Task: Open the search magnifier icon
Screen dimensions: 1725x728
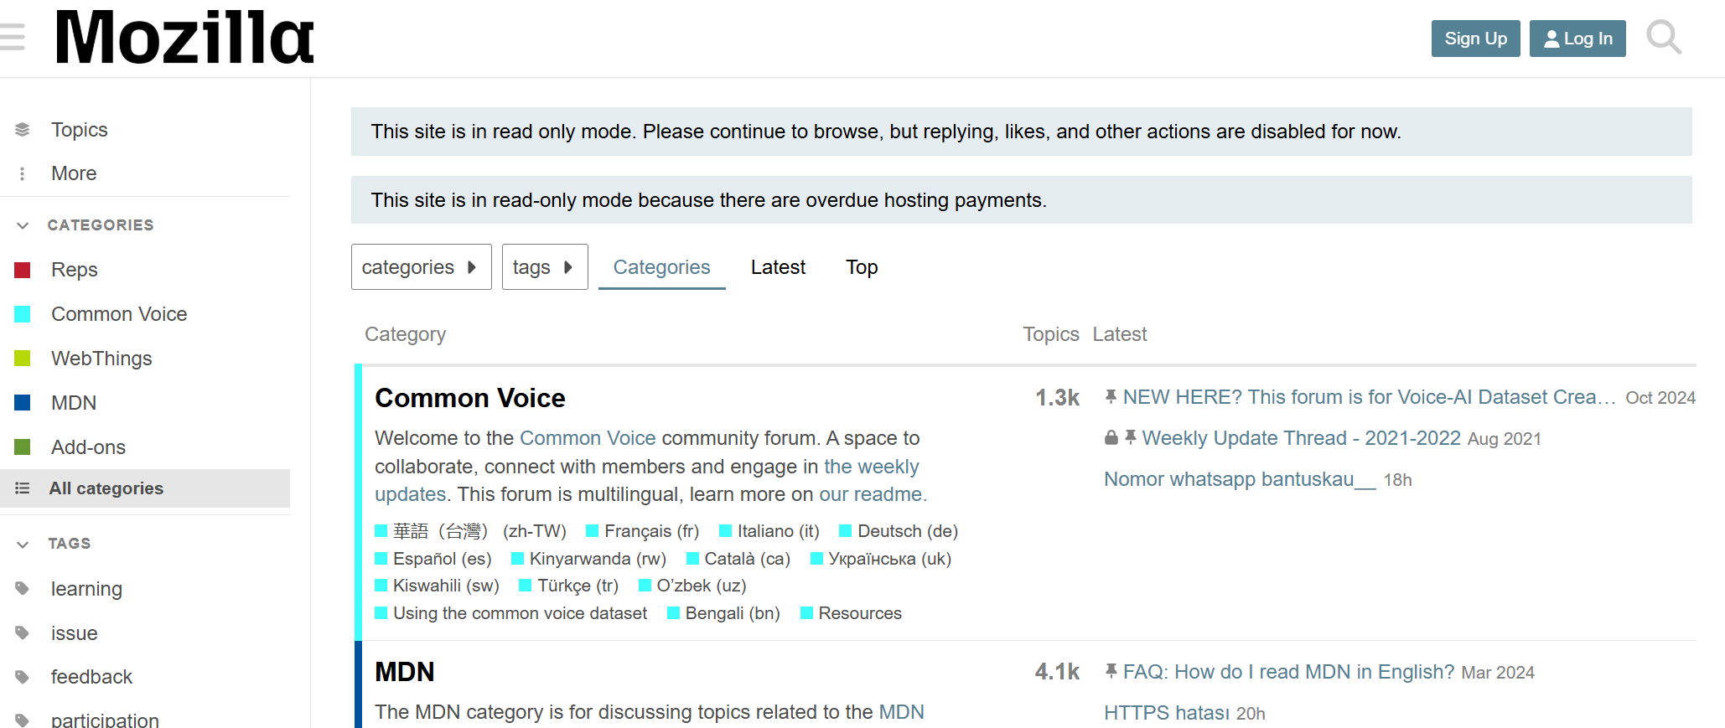Action: pos(1663,38)
